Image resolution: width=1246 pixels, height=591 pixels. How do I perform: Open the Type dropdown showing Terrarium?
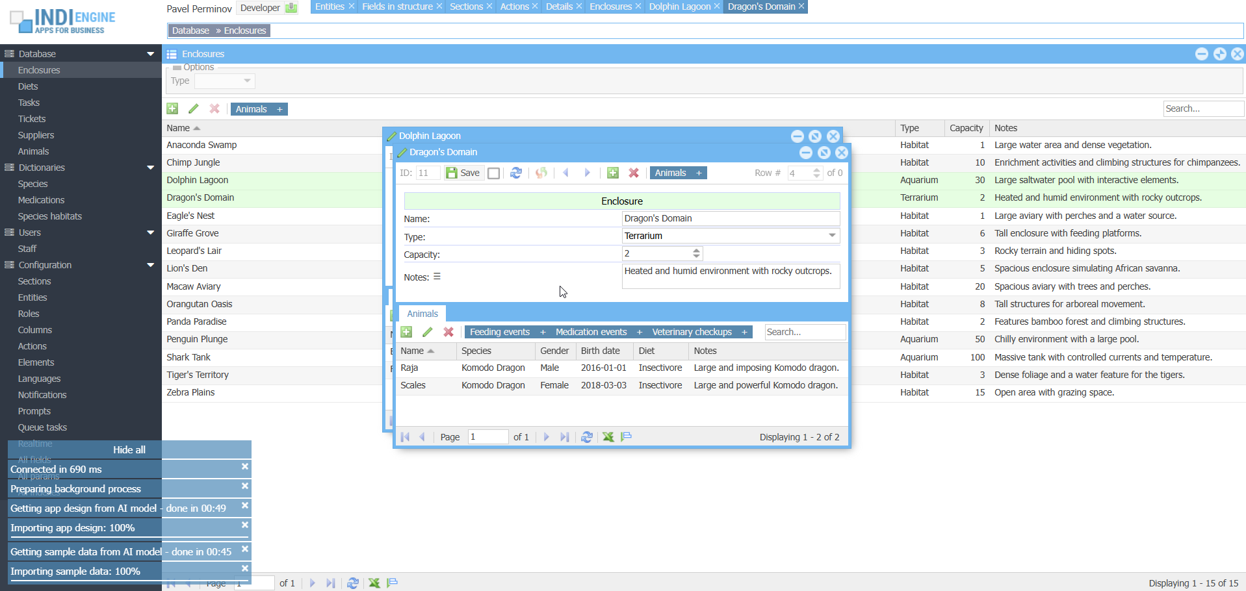coord(832,236)
